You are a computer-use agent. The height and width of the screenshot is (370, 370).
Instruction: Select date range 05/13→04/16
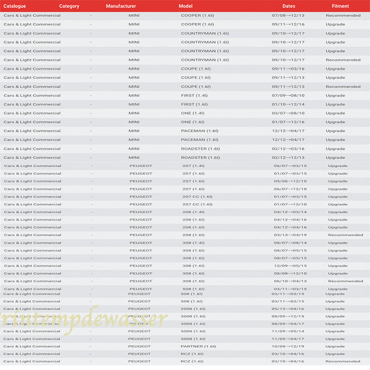[x=288, y=309]
